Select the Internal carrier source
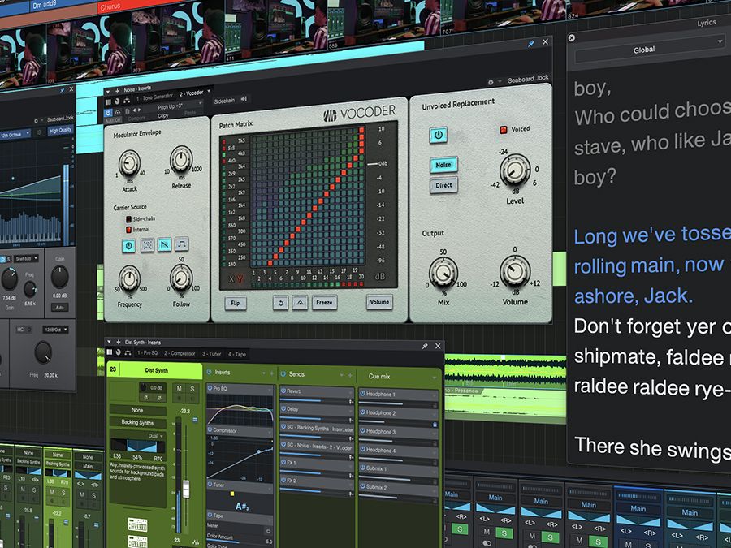The height and width of the screenshot is (548, 731). (128, 230)
